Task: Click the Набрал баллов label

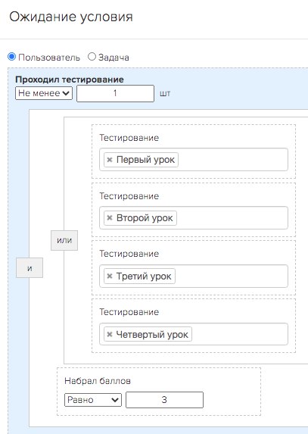Action: point(98,381)
